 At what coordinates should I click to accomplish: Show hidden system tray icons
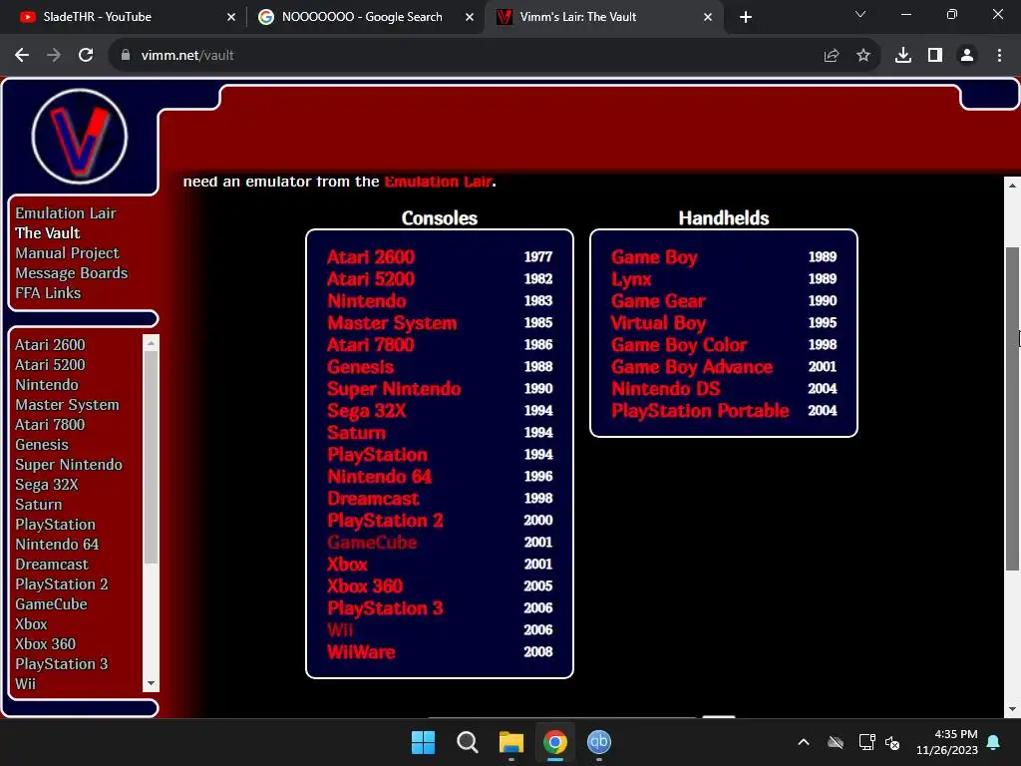804,742
